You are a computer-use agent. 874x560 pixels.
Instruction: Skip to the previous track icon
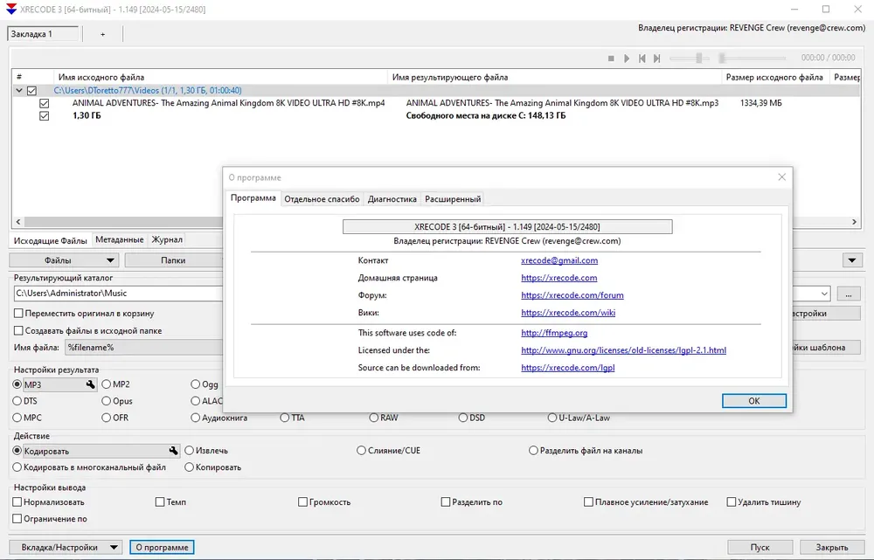(x=642, y=58)
